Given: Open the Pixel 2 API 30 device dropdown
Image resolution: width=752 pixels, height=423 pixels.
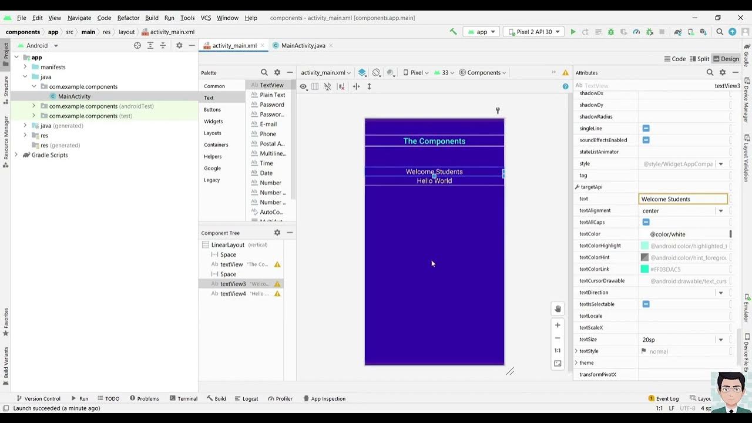Looking at the screenshot, I should coord(533,32).
